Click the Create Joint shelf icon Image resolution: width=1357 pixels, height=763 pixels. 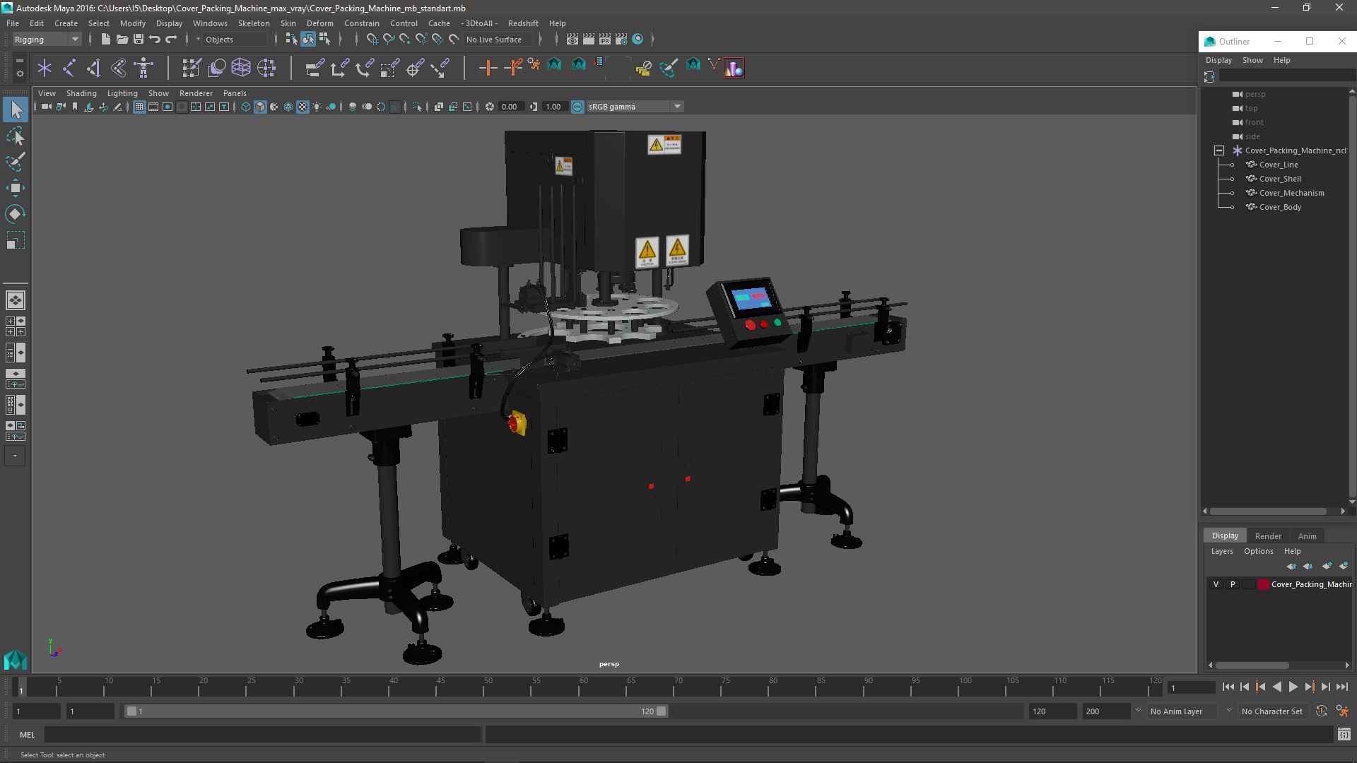(x=69, y=68)
